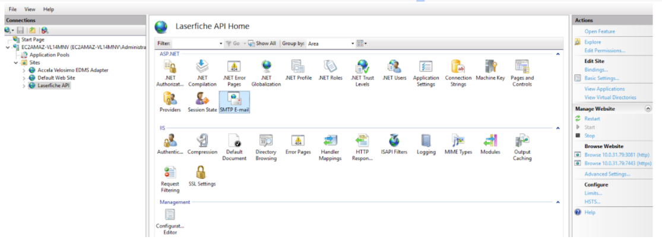
Task: Open the Pages and Controls feature
Action: [522, 73]
